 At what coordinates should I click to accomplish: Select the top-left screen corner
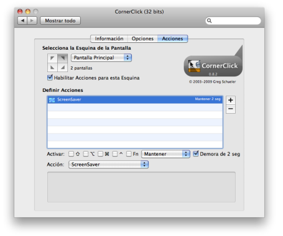coord(52,58)
